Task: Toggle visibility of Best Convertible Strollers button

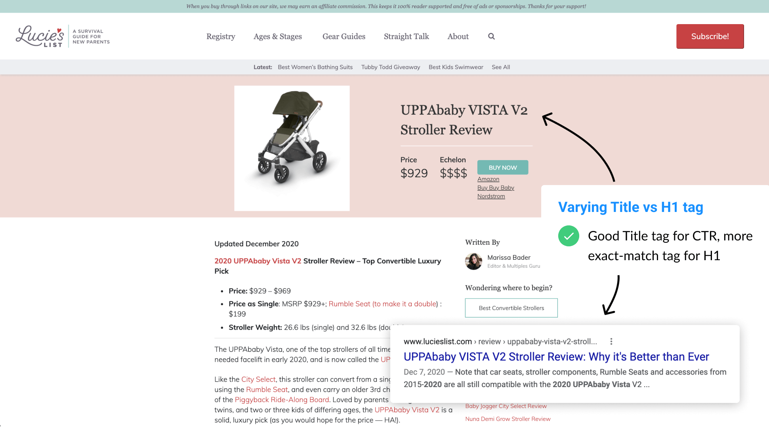Action: point(511,308)
